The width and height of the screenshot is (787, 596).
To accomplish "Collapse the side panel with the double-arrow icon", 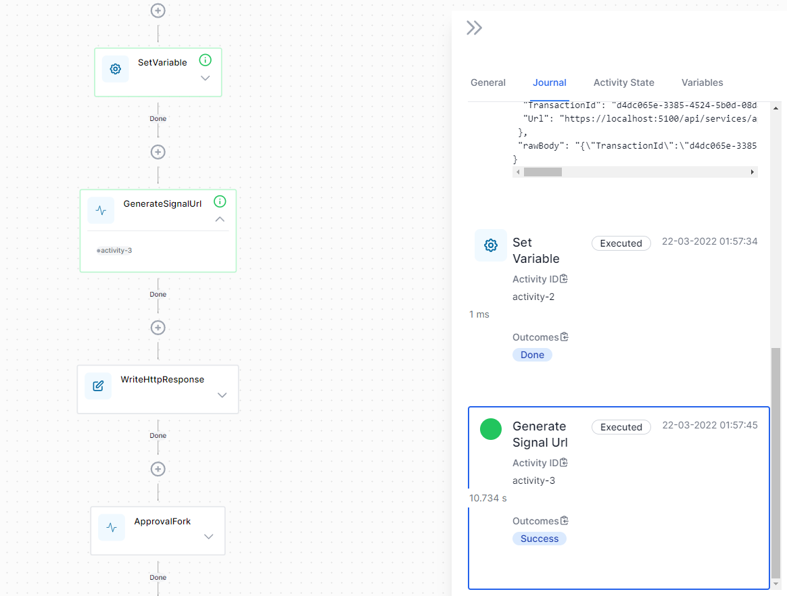I will click(x=474, y=27).
